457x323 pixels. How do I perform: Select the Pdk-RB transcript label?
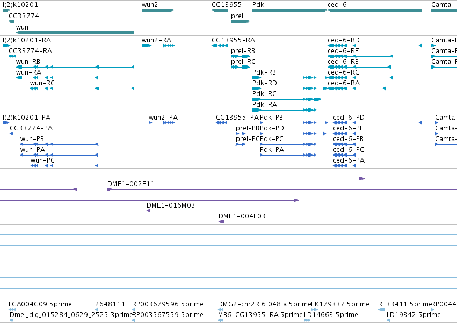click(264, 72)
